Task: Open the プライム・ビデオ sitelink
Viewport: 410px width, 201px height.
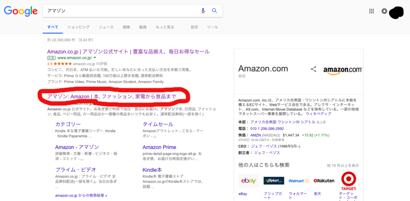Action: point(76,170)
